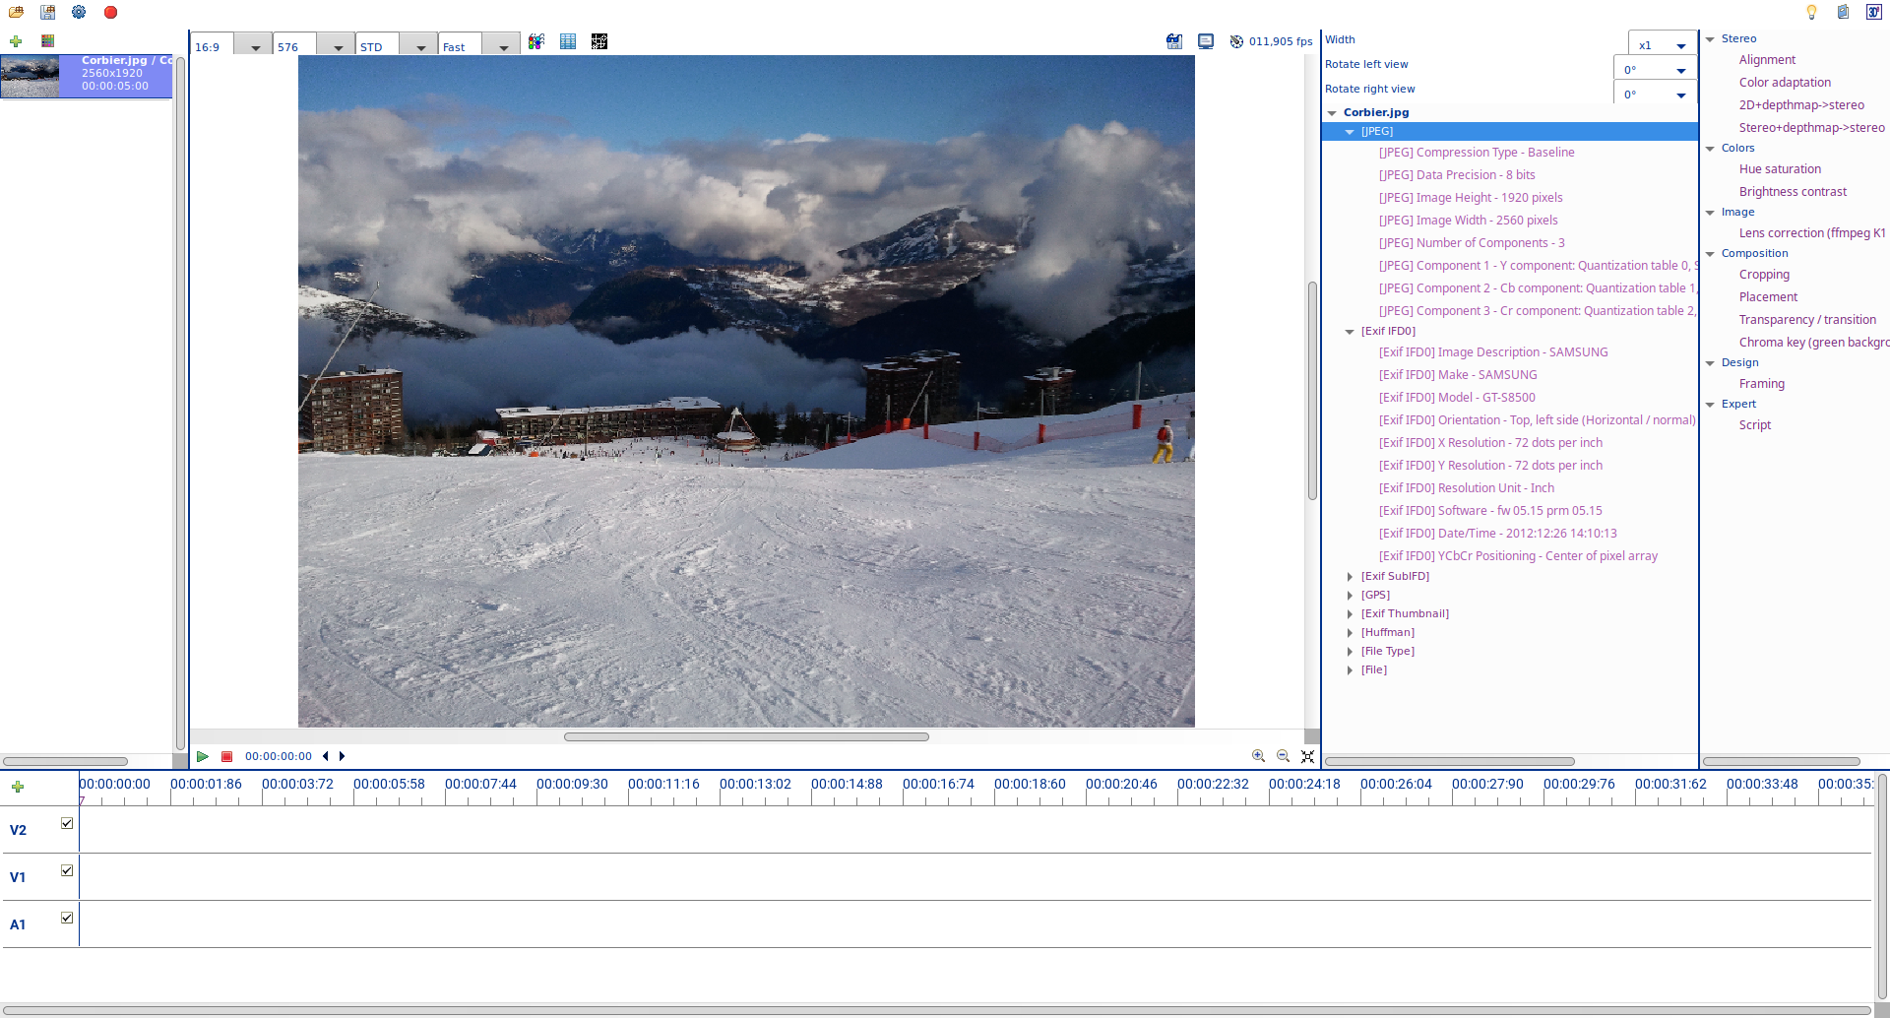The image size is (1890, 1018).
Task: Select the Cropping composition item
Action: [1764, 275]
